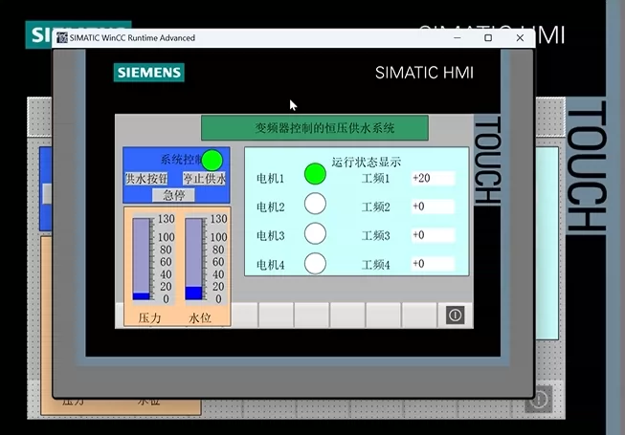Image resolution: width=625 pixels, height=435 pixels.
Task: Click the 电机2 label
Action: pyautogui.click(x=270, y=207)
